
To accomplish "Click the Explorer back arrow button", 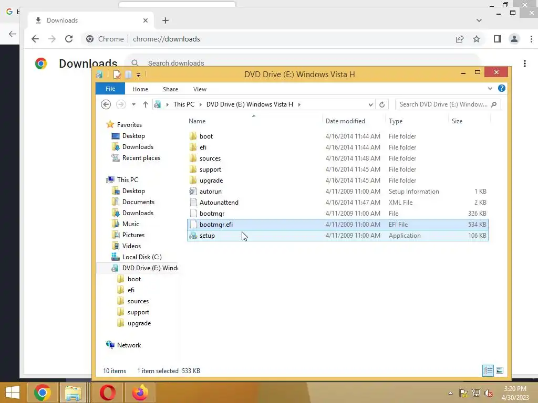I will [106, 104].
